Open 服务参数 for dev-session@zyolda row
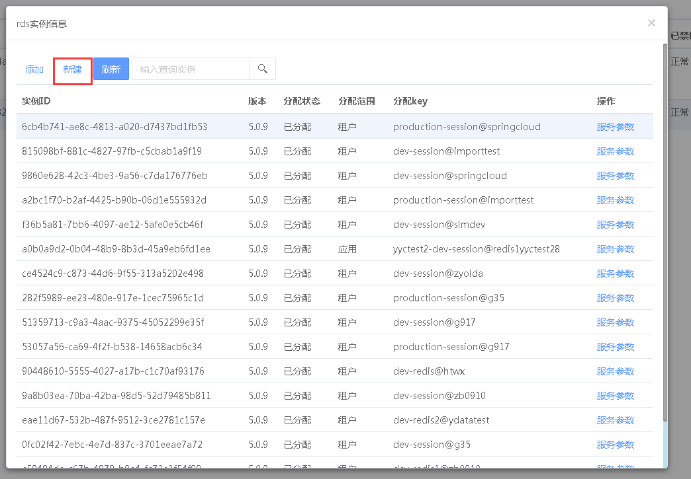 (x=615, y=274)
